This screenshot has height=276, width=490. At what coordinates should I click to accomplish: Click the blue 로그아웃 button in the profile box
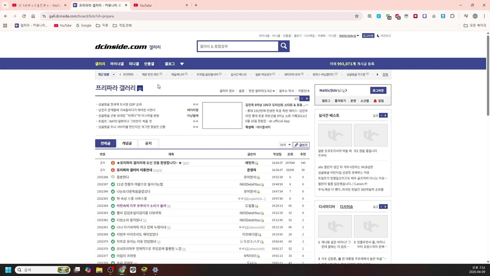378,90
